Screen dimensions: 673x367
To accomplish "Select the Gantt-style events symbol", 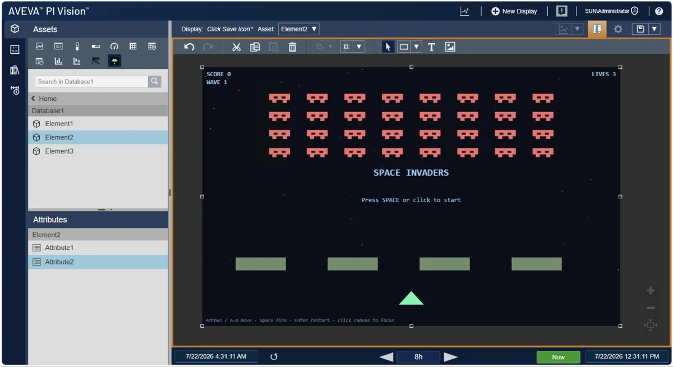I will click(96, 61).
